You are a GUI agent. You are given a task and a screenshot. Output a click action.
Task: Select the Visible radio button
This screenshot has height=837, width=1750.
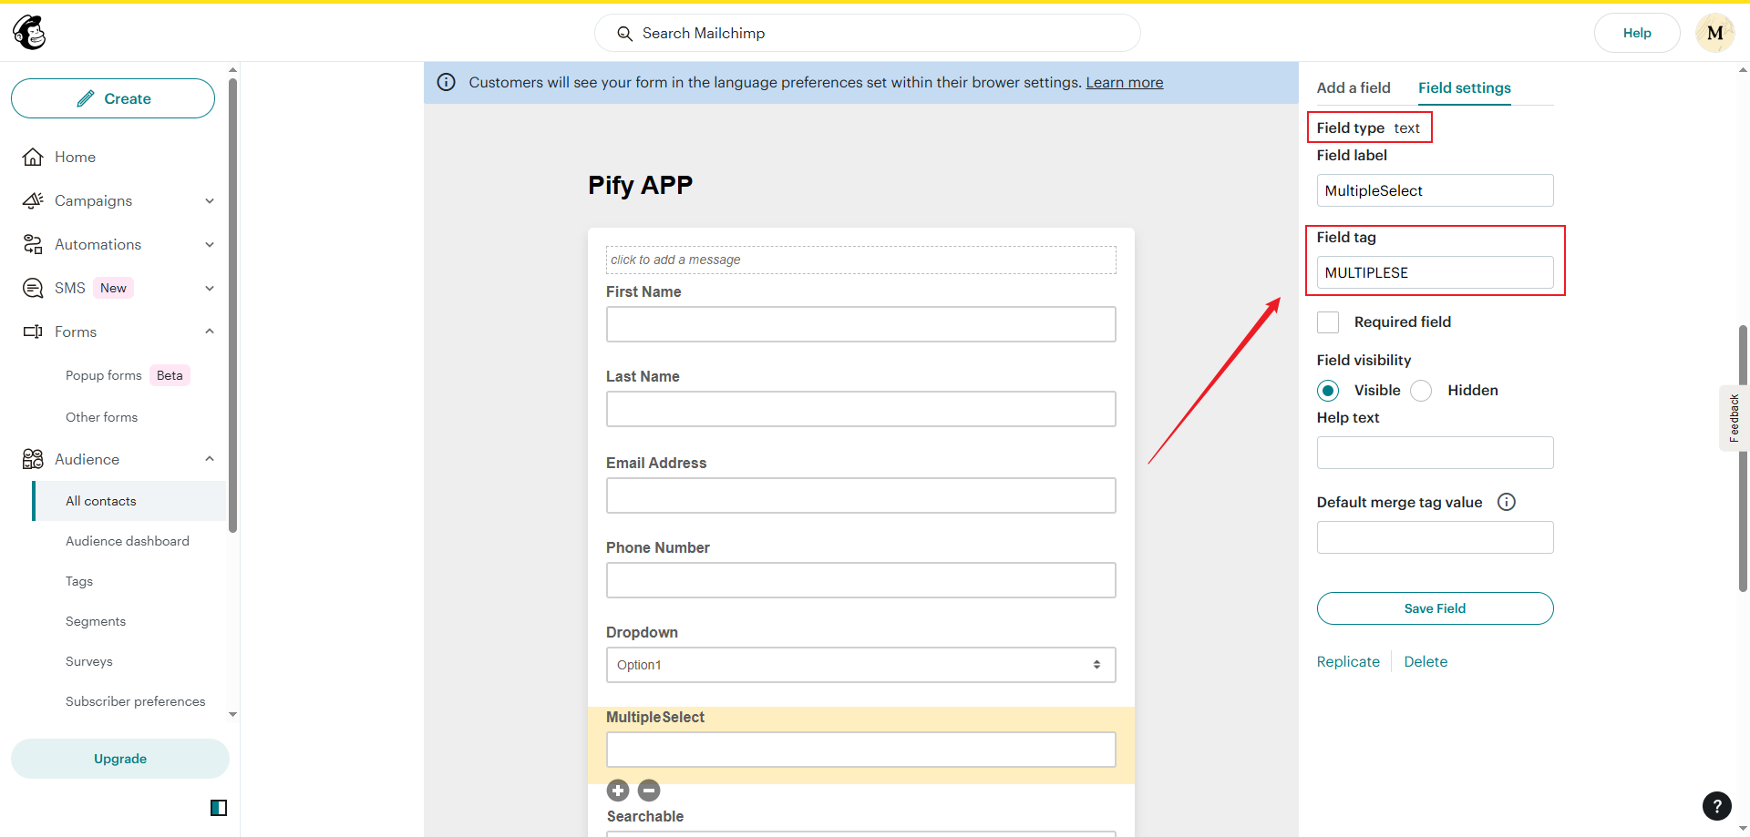point(1328,391)
